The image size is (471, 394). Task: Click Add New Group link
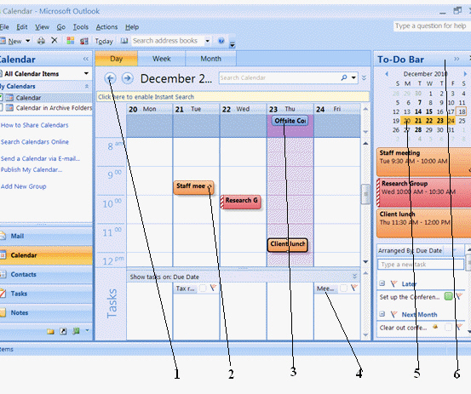click(x=24, y=186)
